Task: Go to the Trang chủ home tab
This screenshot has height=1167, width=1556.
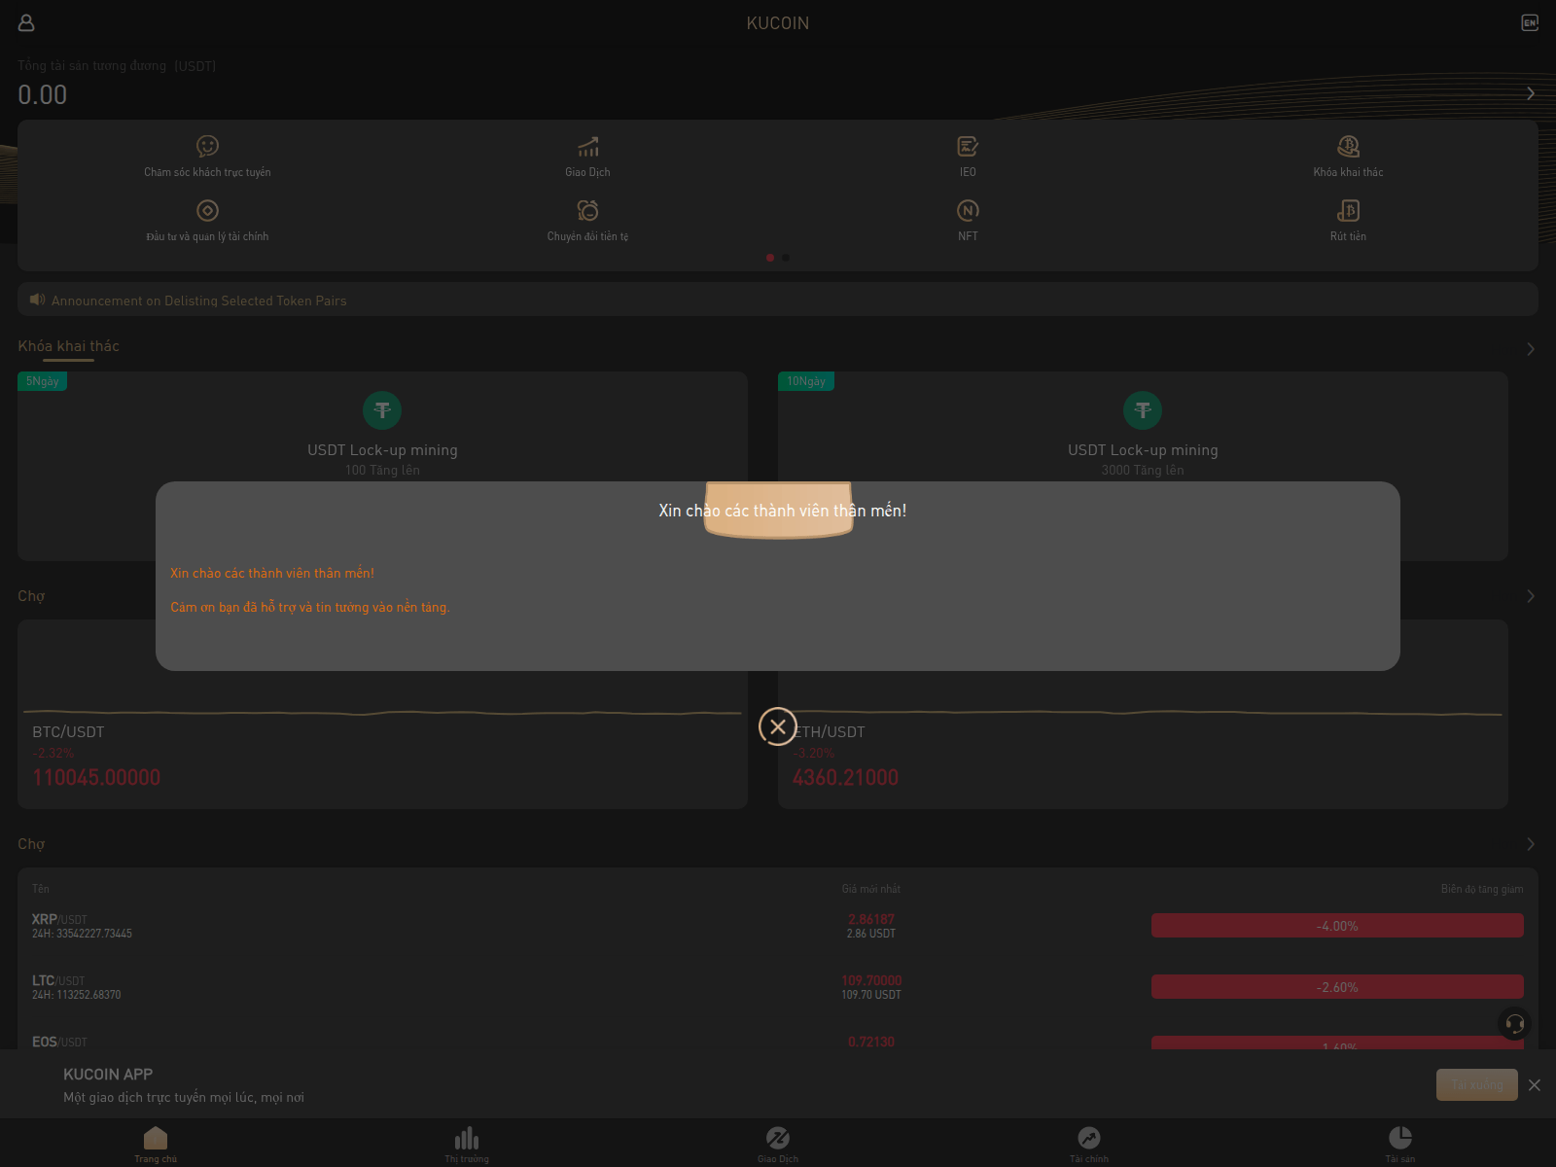Action: 156,1144
